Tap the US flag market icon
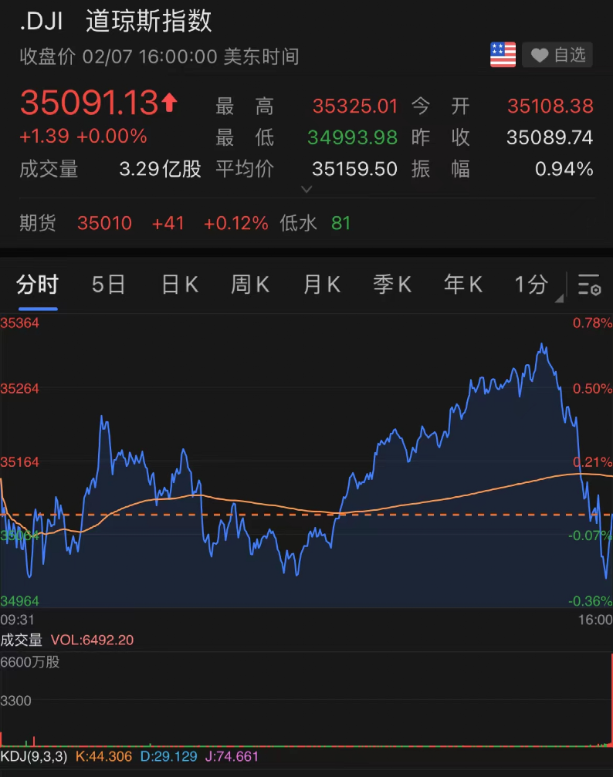 [x=503, y=55]
